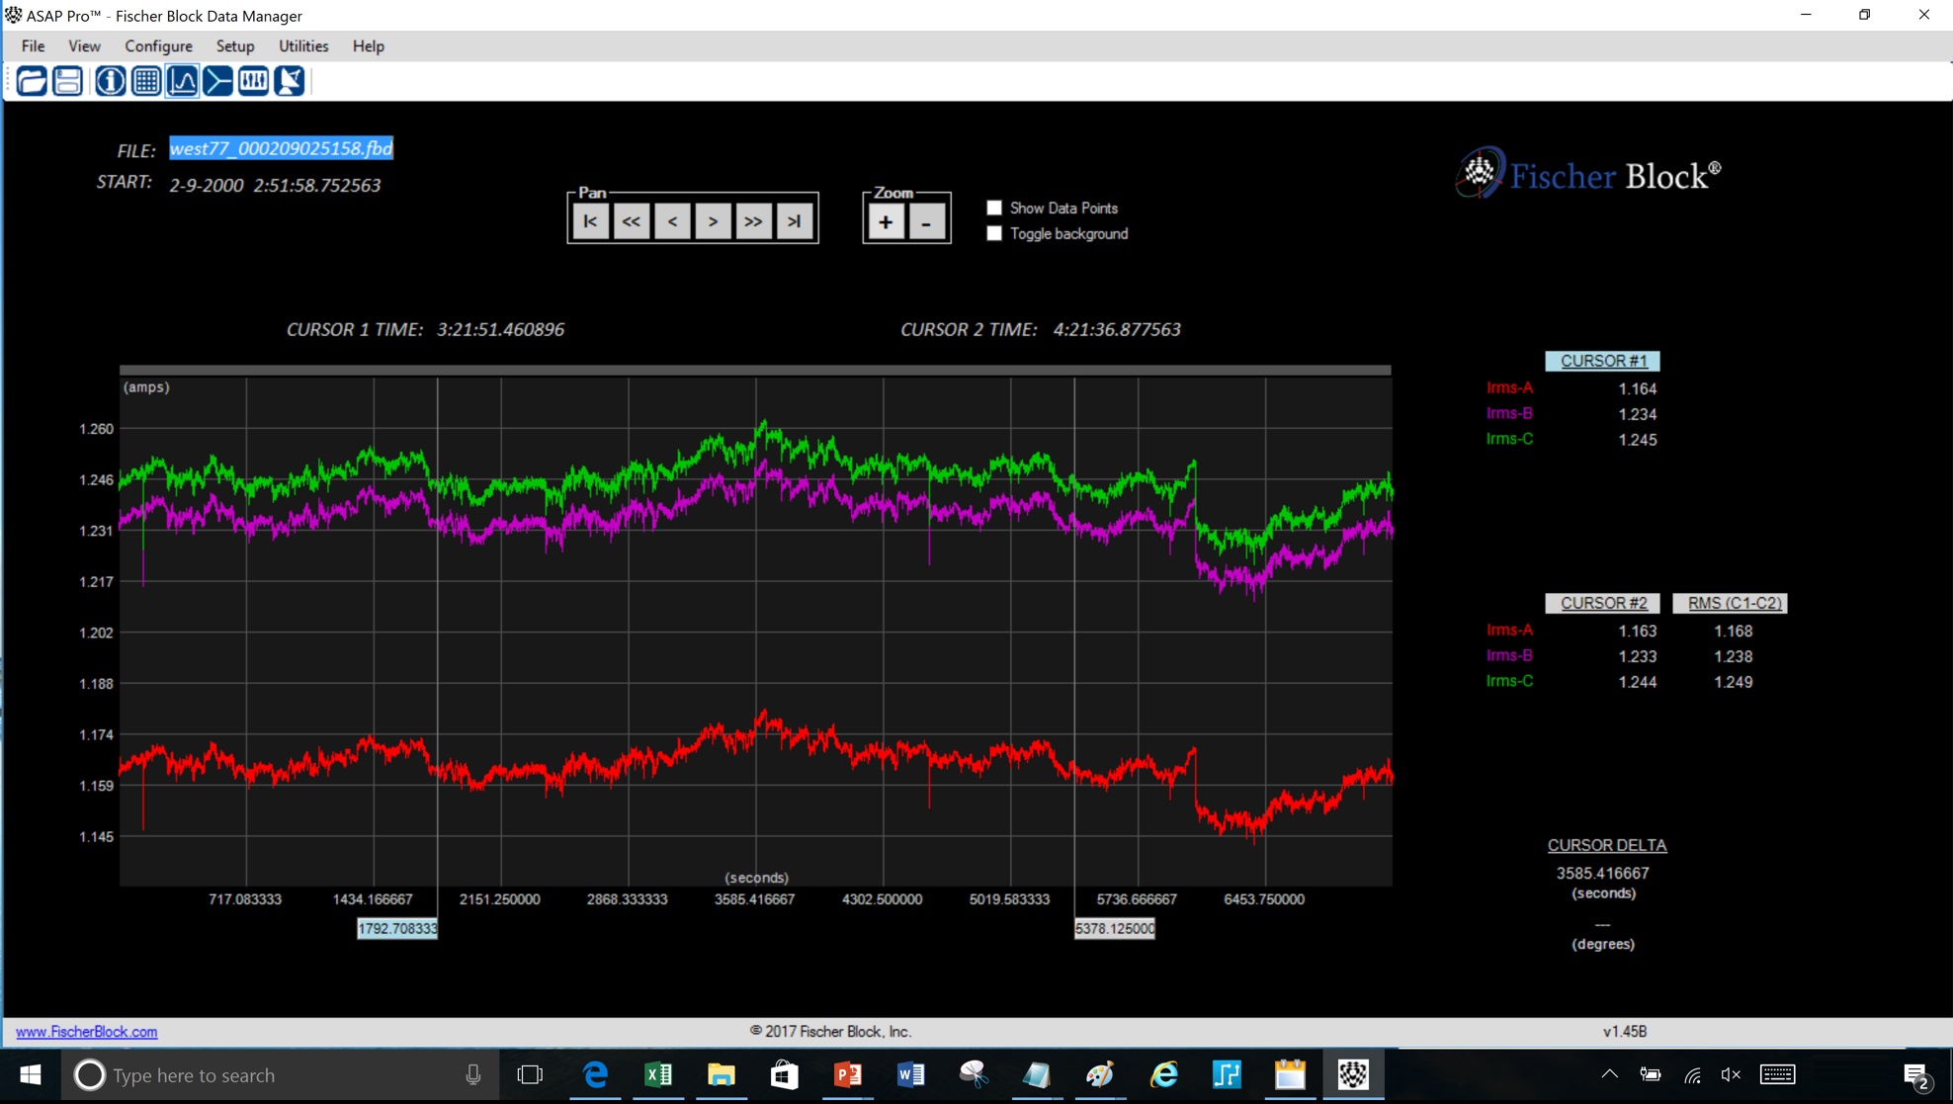Click cursor 1 marker label 1792.708333
Image resolution: width=1953 pixels, height=1104 pixels.
(397, 928)
